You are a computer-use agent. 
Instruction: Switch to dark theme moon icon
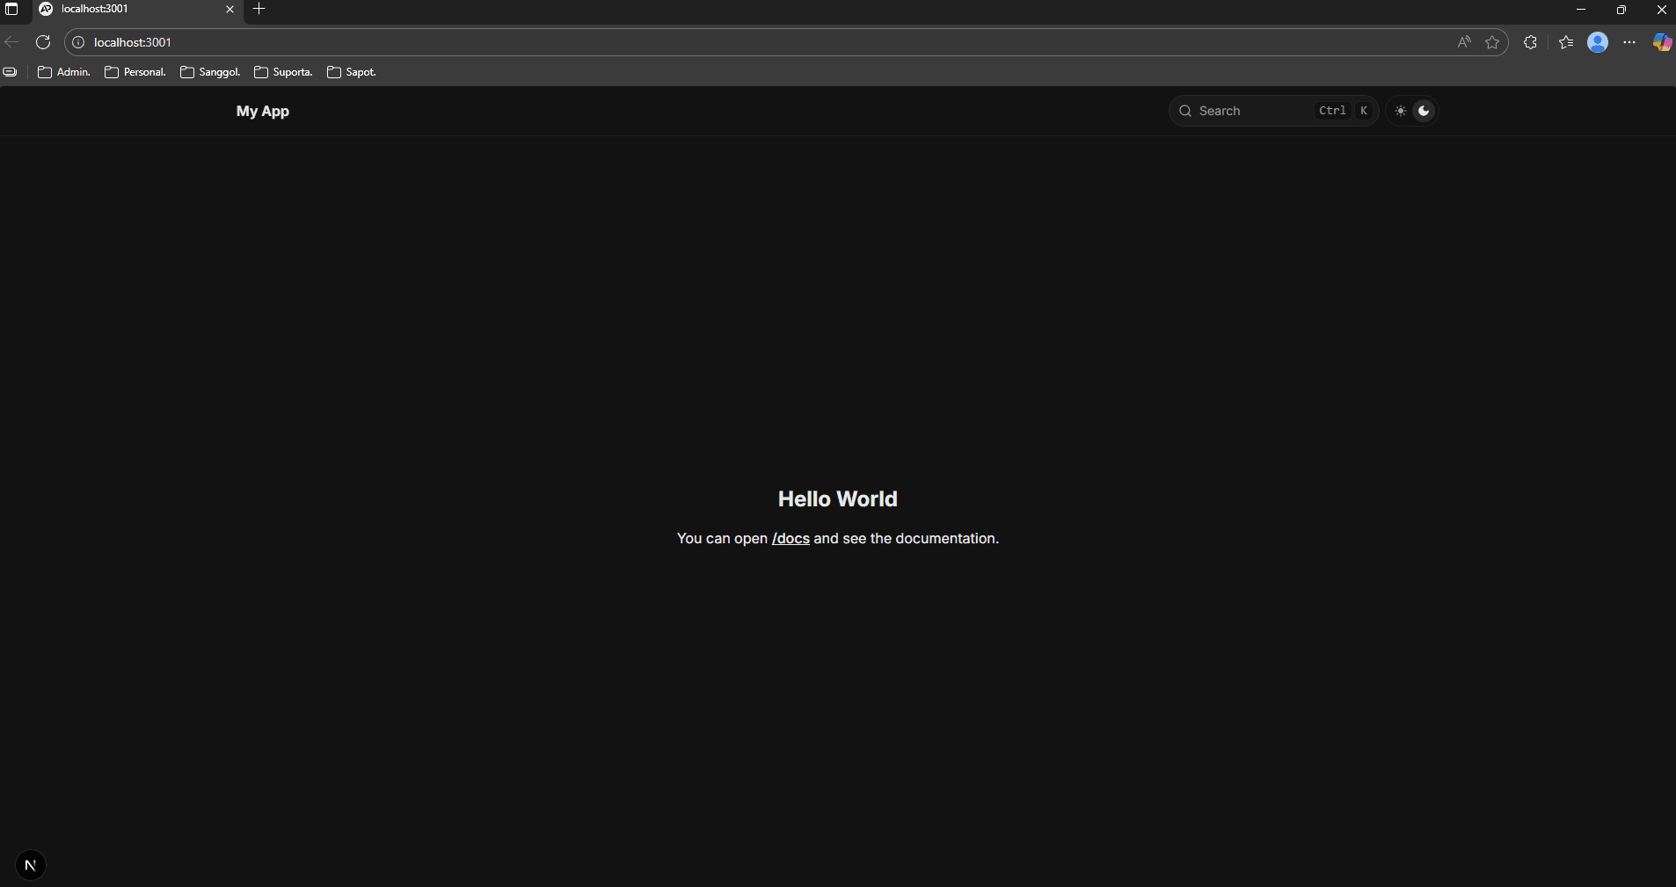1424,111
